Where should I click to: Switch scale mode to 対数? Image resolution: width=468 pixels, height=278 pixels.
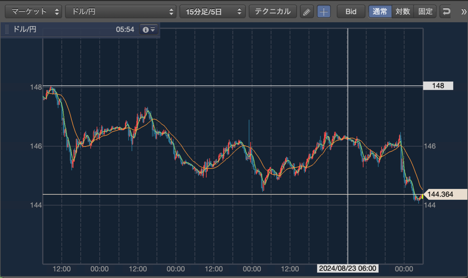click(x=402, y=12)
